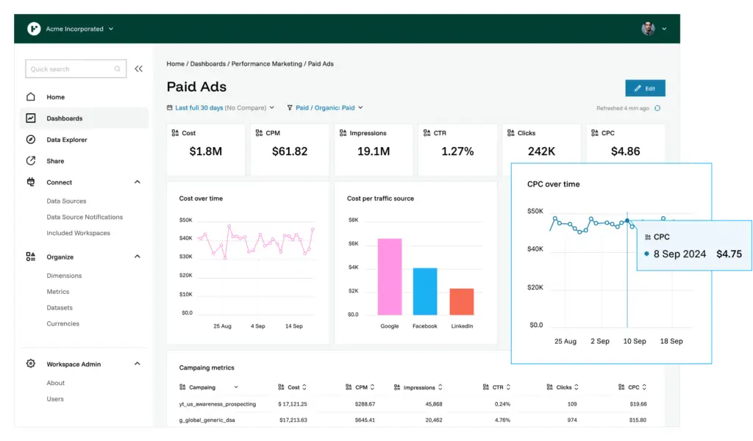Collapse the sidebar with the double-chevron icon
Viewport: 753px width, 441px height.
(139, 68)
